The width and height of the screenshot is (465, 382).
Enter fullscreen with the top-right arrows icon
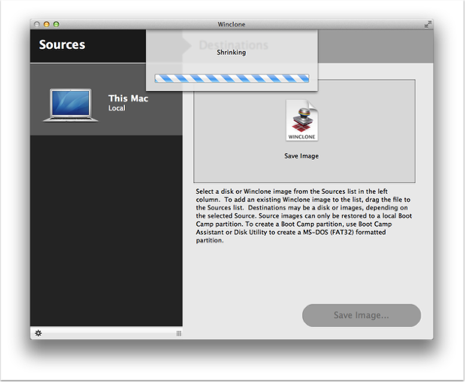(428, 24)
